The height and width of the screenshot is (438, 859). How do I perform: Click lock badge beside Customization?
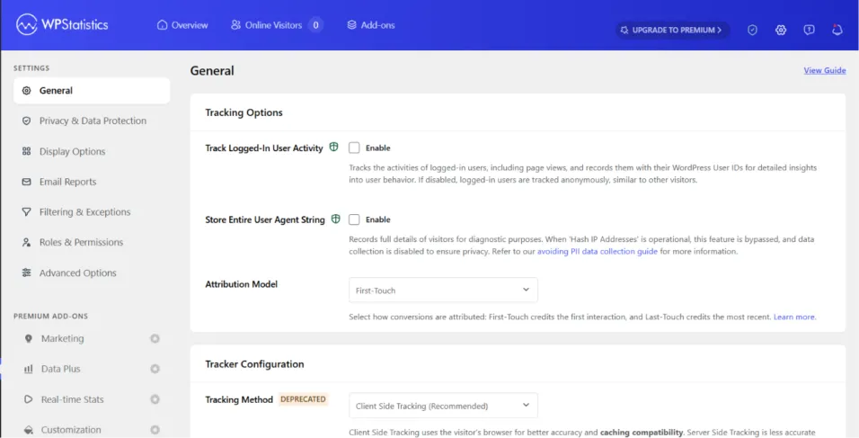coord(155,429)
